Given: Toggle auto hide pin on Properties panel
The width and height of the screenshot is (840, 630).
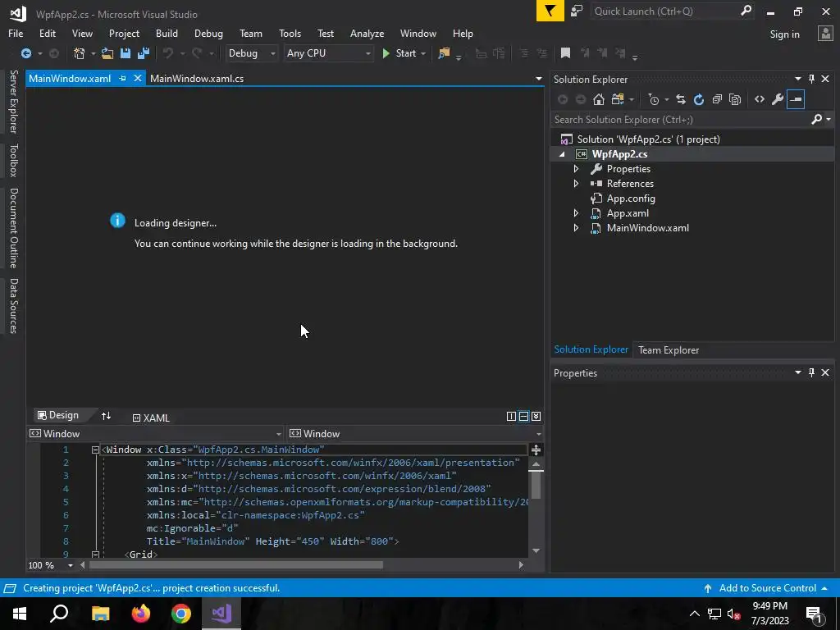Looking at the screenshot, I should (x=811, y=372).
